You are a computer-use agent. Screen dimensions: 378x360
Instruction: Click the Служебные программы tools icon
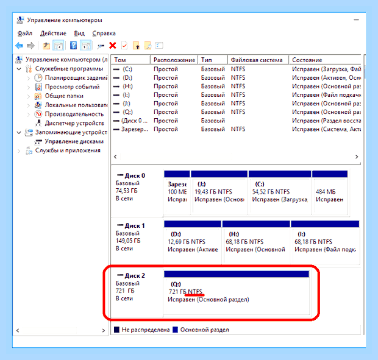(29, 69)
